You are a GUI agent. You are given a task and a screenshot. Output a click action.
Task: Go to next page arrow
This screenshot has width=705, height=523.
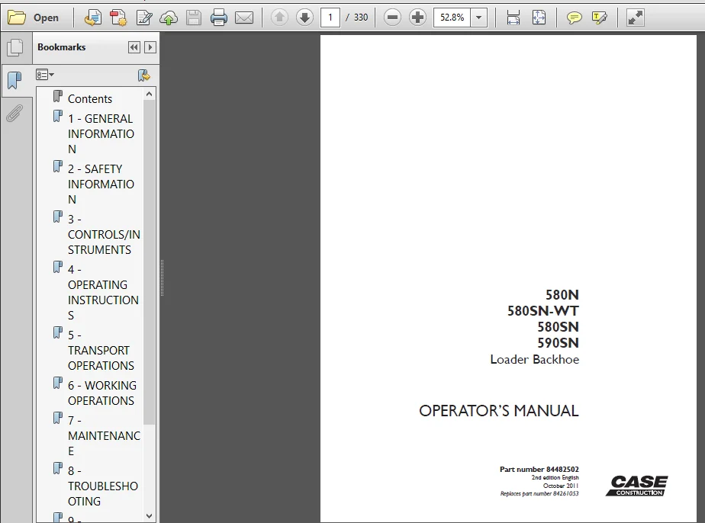click(x=304, y=18)
